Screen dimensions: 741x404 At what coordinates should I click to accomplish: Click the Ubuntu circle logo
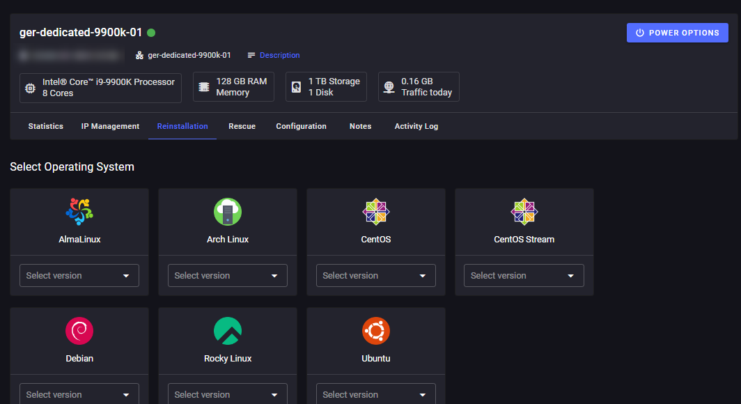[375, 331]
